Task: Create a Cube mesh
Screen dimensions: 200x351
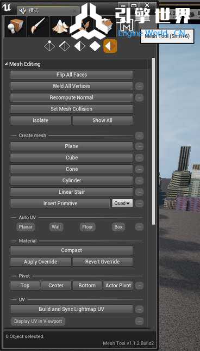Action: click(x=72, y=158)
